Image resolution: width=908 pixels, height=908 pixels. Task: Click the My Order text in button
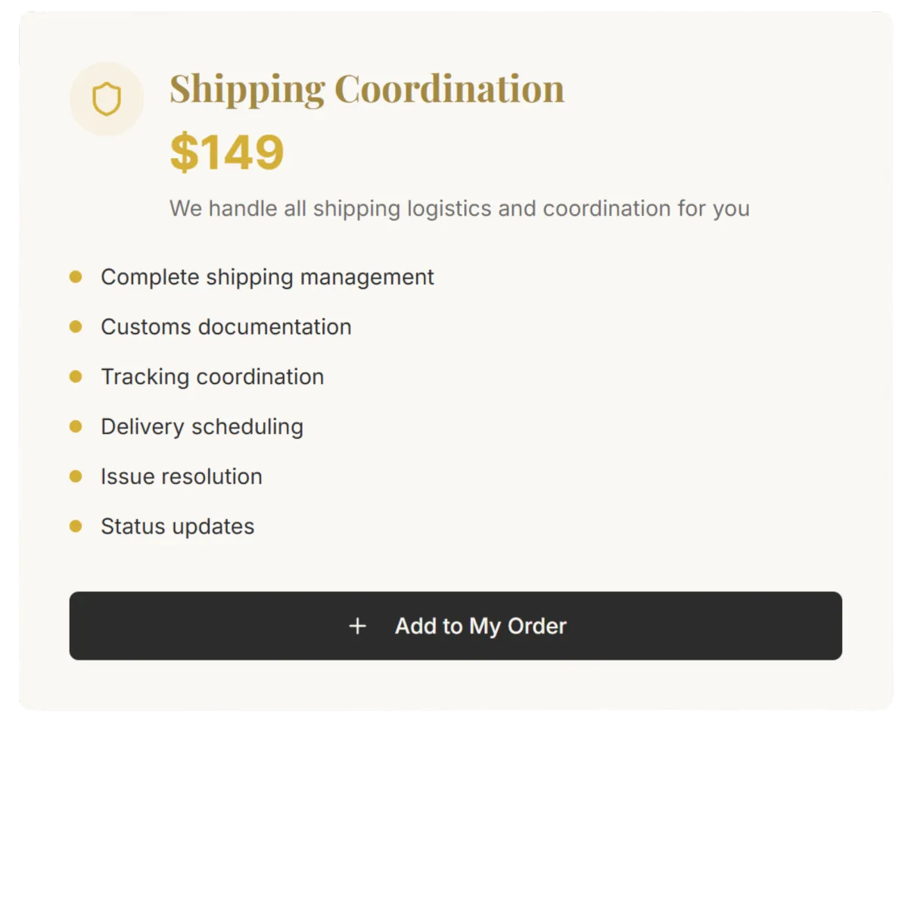[x=518, y=626]
